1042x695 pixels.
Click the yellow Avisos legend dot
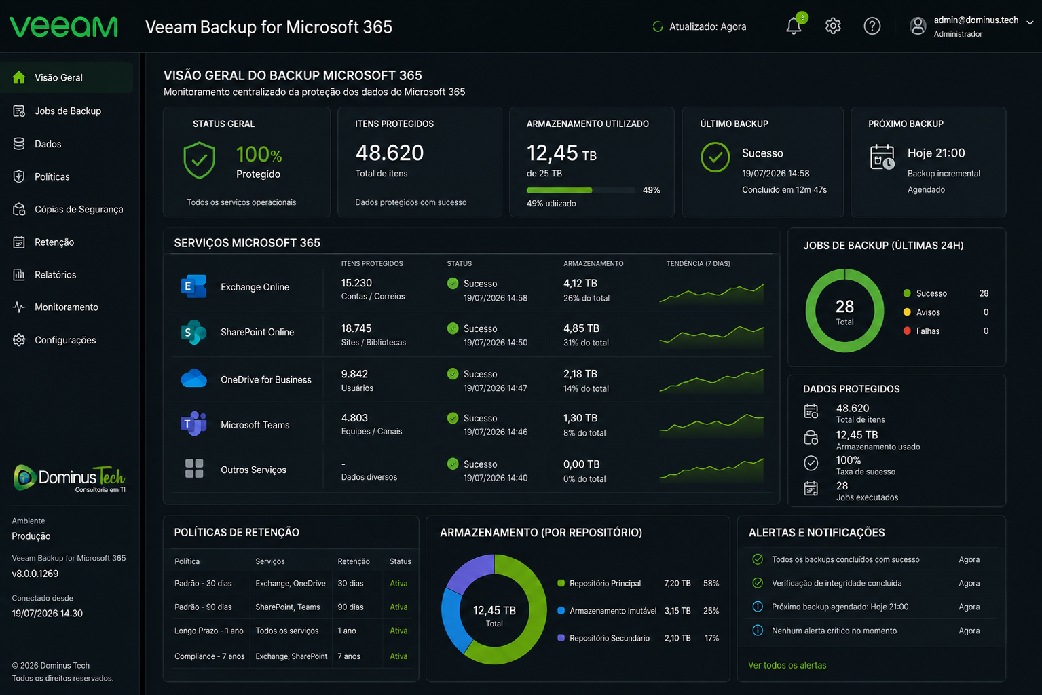(x=907, y=312)
